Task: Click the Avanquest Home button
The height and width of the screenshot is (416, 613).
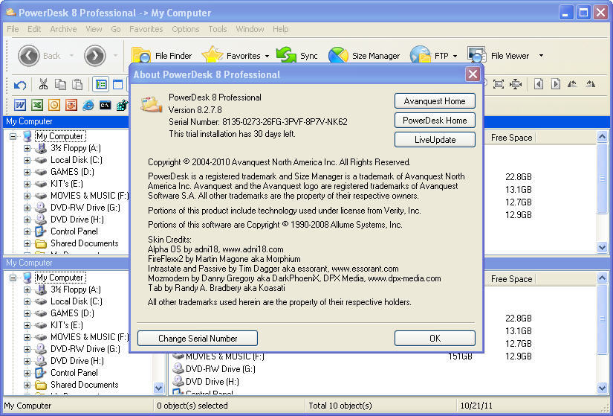Action: (x=435, y=101)
